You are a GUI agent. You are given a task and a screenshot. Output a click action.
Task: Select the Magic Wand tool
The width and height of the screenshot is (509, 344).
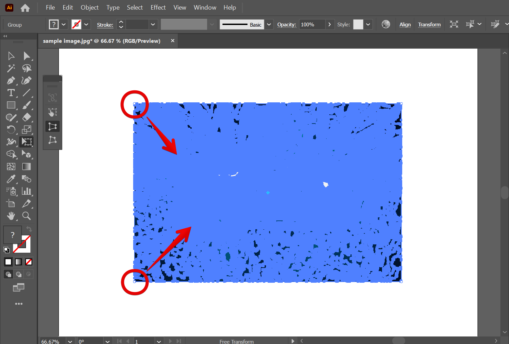[x=11, y=68]
